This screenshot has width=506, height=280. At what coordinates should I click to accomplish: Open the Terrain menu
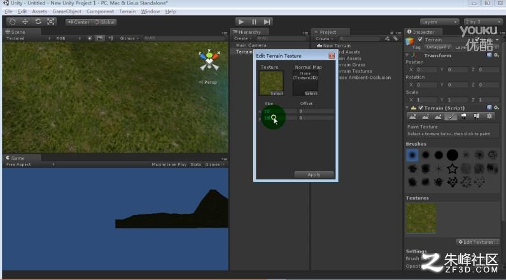[127, 11]
